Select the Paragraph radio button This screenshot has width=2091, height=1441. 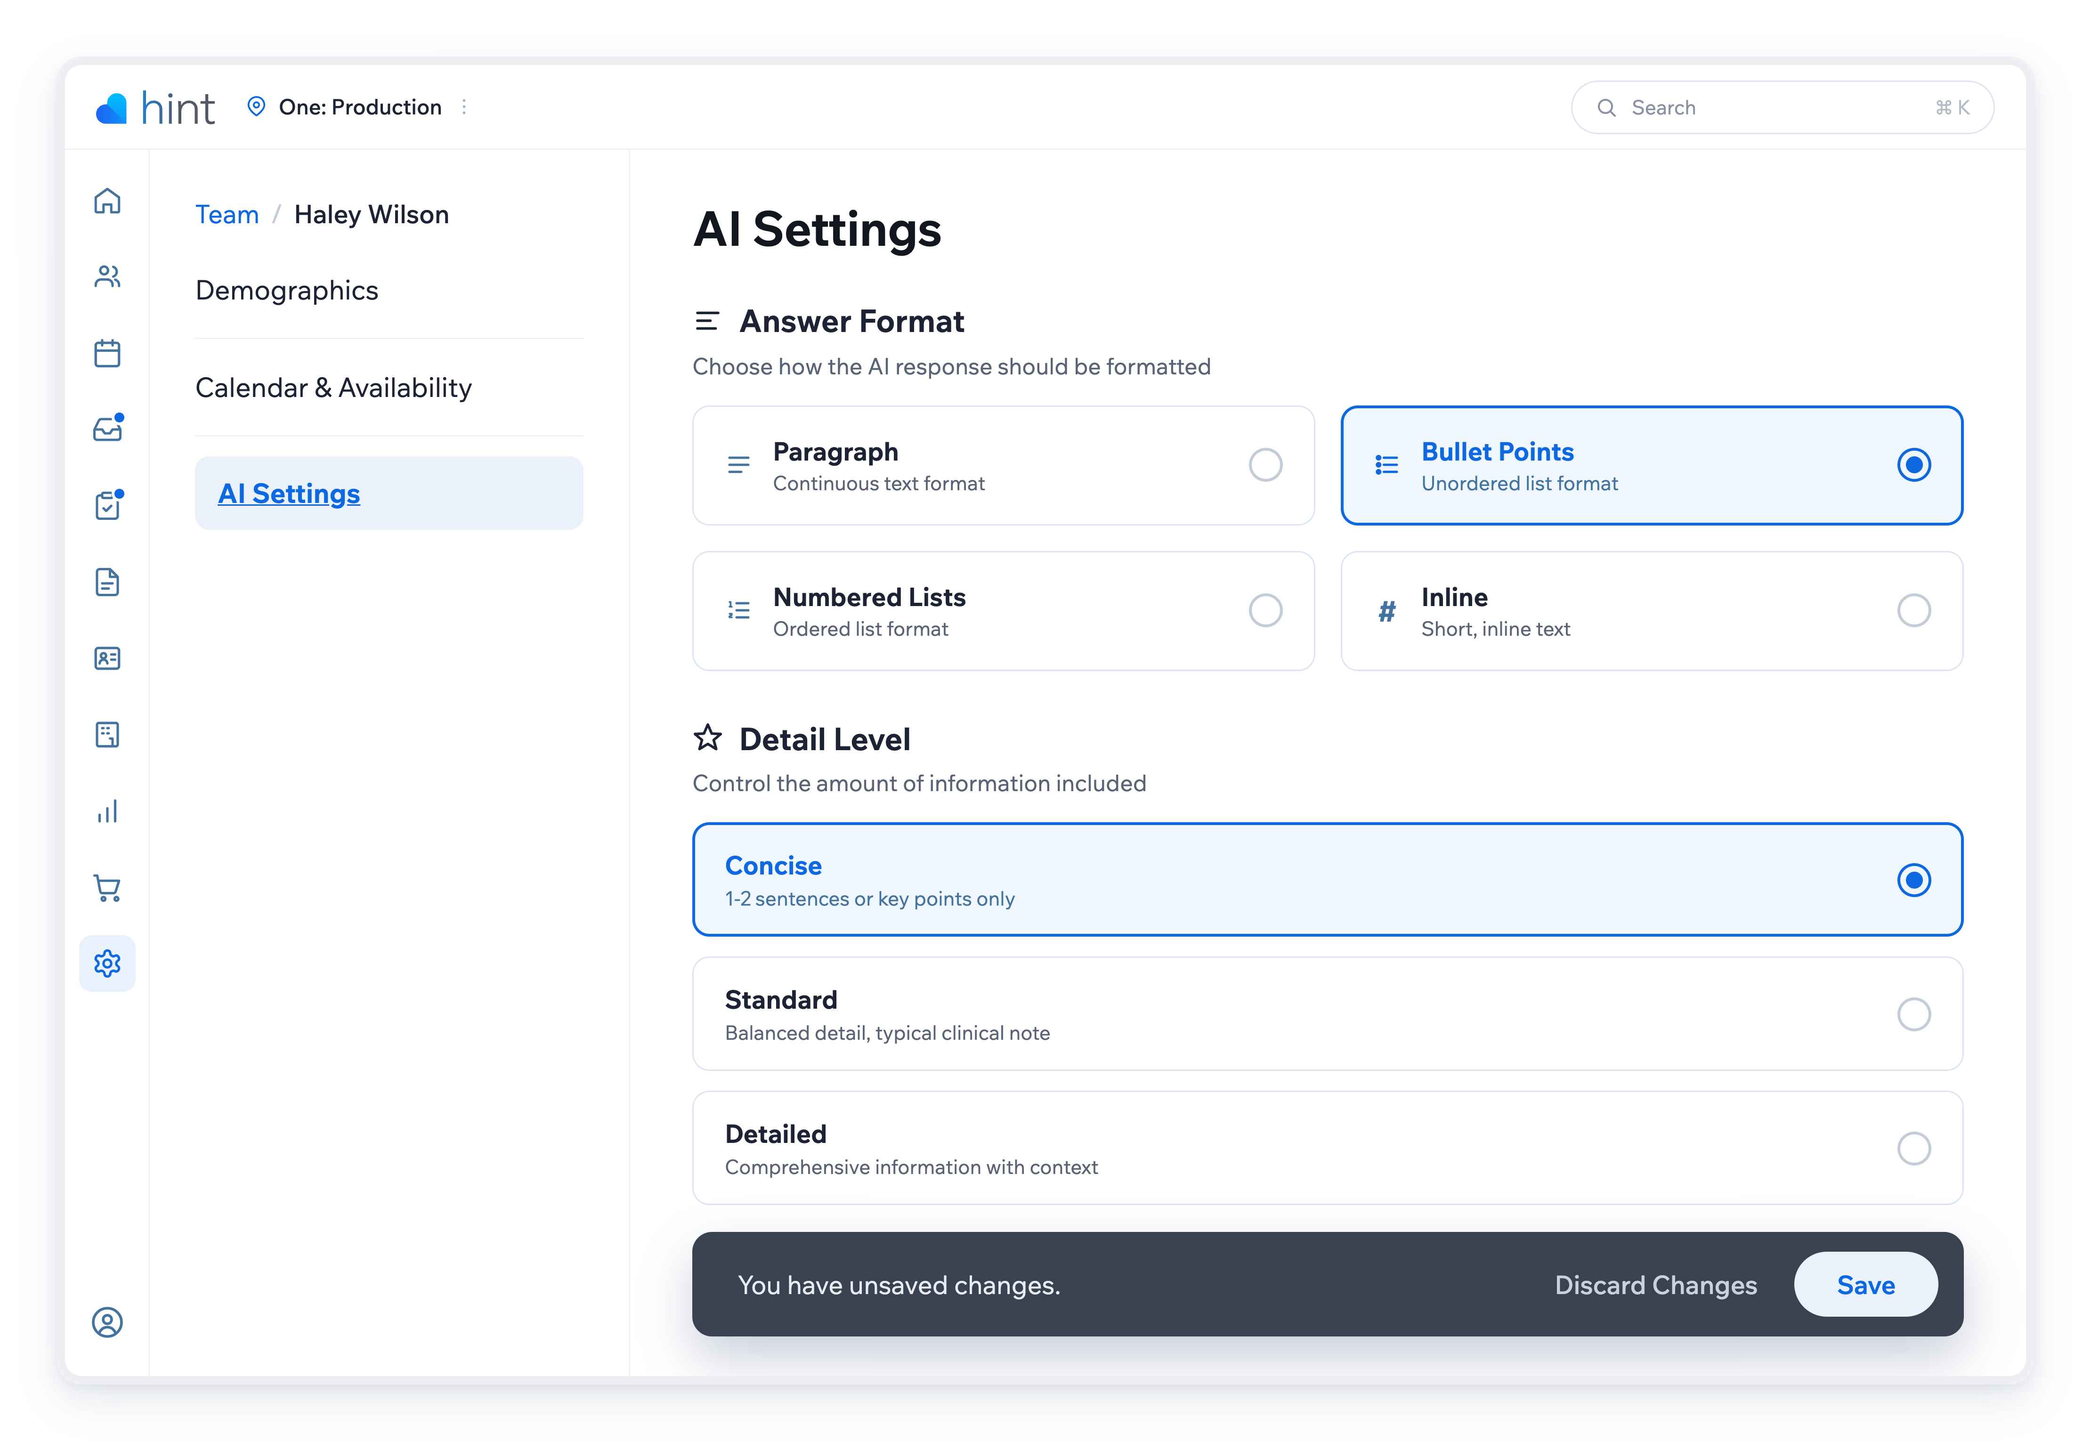pyautogui.click(x=1265, y=465)
